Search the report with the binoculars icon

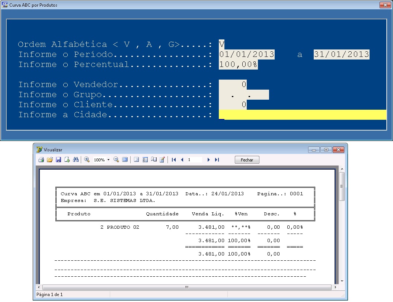(76, 160)
